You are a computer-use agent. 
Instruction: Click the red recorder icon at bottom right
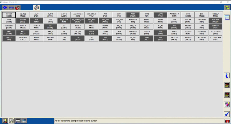227,121
